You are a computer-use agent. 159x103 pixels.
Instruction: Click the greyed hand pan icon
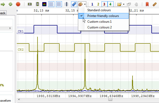[x=136, y=4]
